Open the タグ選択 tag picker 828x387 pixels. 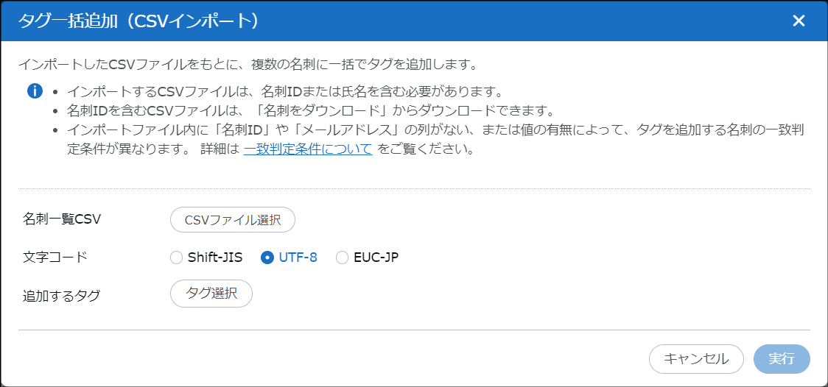coord(211,293)
